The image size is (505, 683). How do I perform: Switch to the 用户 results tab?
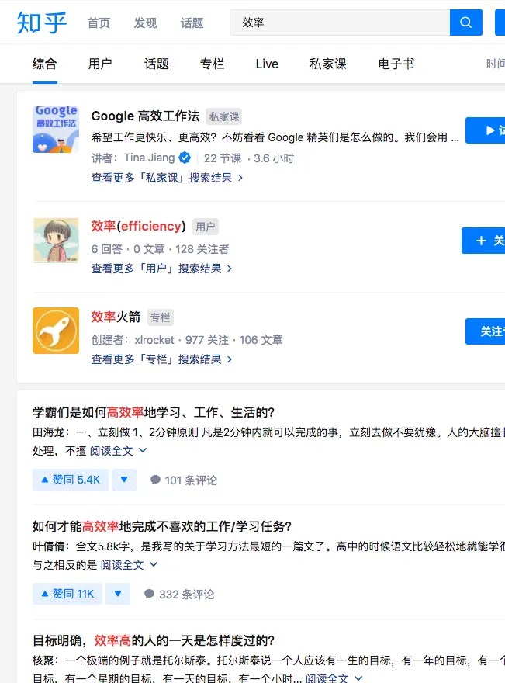(x=100, y=64)
